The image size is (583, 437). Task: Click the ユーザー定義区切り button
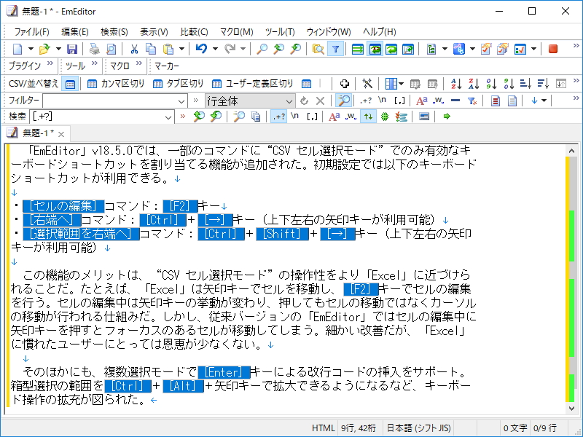(x=252, y=84)
